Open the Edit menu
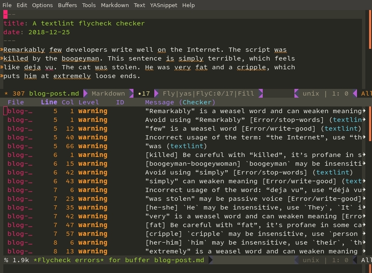This screenshot has height=273, width=372. click(22, 5)
